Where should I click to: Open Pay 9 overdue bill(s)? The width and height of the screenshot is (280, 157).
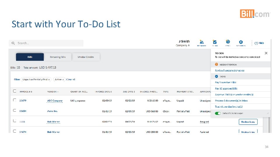(x=225, y=82)
